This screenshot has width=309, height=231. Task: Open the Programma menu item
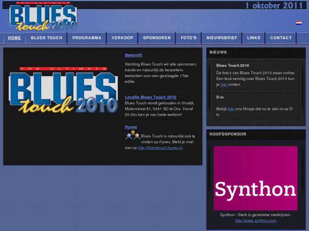[x=87, y=38]
